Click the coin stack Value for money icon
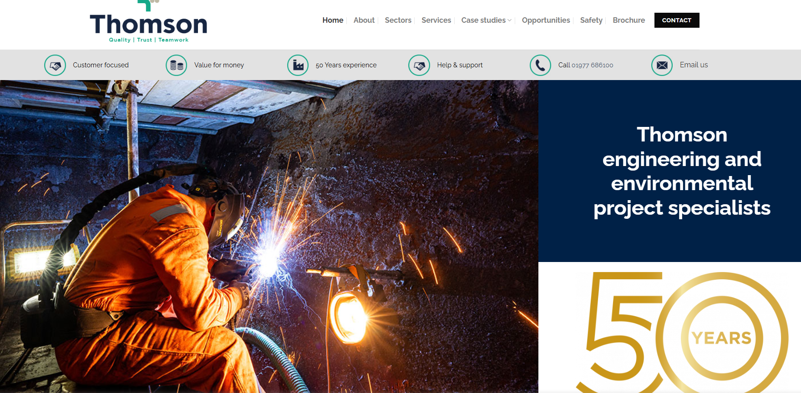Image resolution: width=801 pixels, height=393 pixels. coord(177,65)
